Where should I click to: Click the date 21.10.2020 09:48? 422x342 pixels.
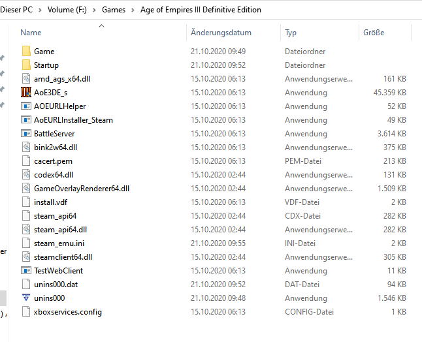[218, 298]
